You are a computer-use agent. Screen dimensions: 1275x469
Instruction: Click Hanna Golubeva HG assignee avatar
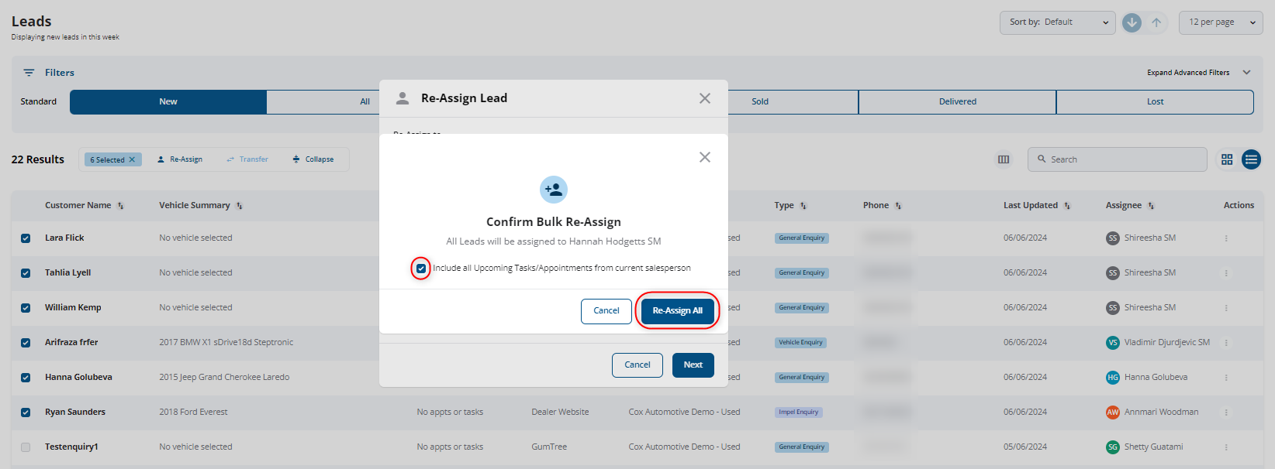click(1113, 378)
